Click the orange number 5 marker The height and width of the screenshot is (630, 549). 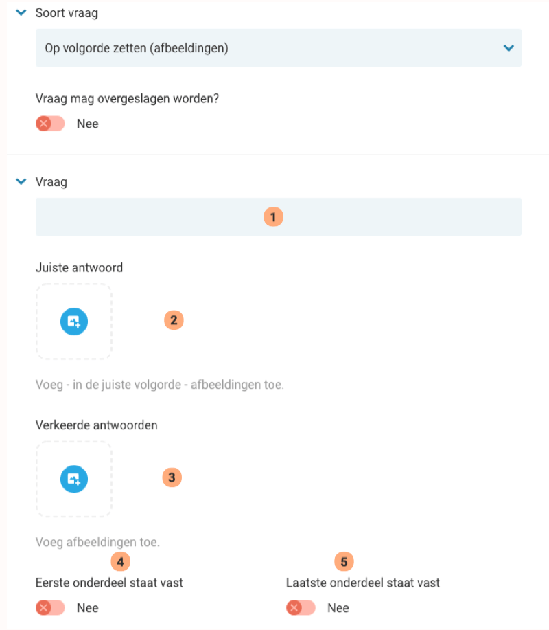344,562
